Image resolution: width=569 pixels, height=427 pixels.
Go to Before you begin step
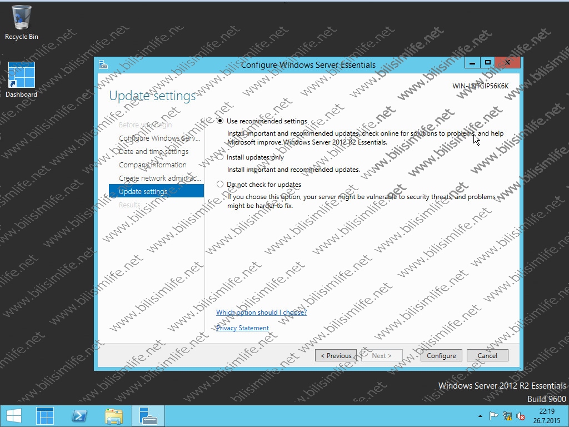point(146,125)
